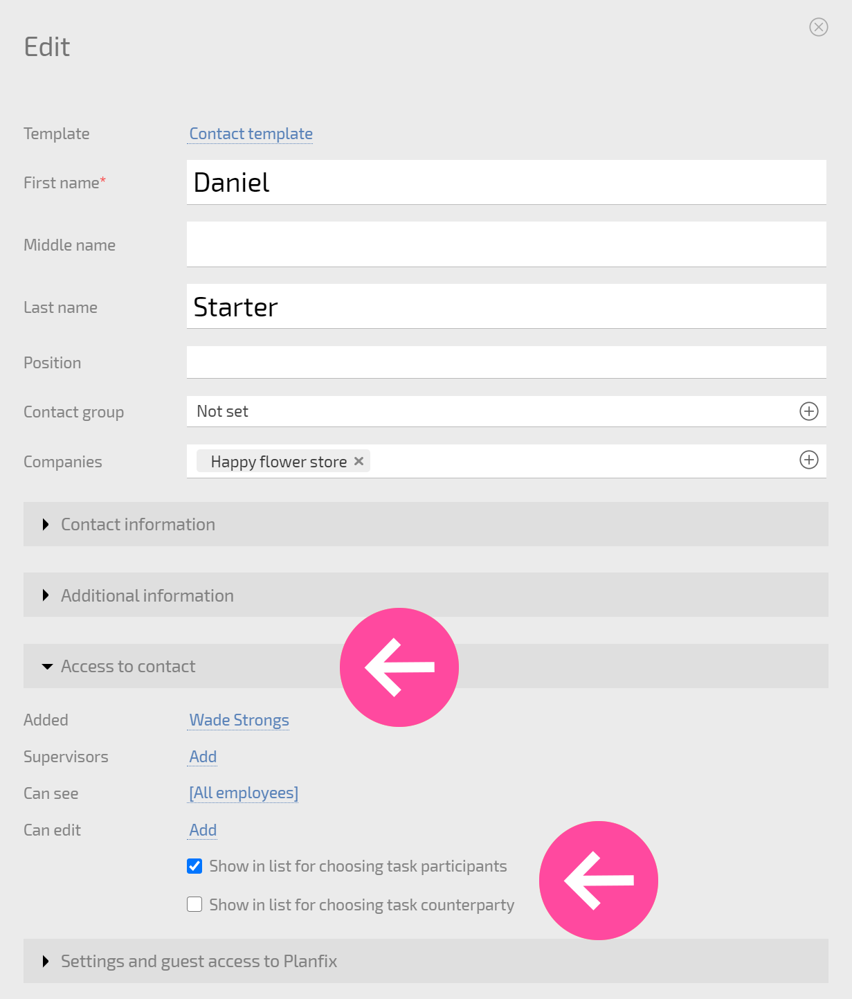Click into the First name field
Screen dimensions: 852x999
pos(507,182)
